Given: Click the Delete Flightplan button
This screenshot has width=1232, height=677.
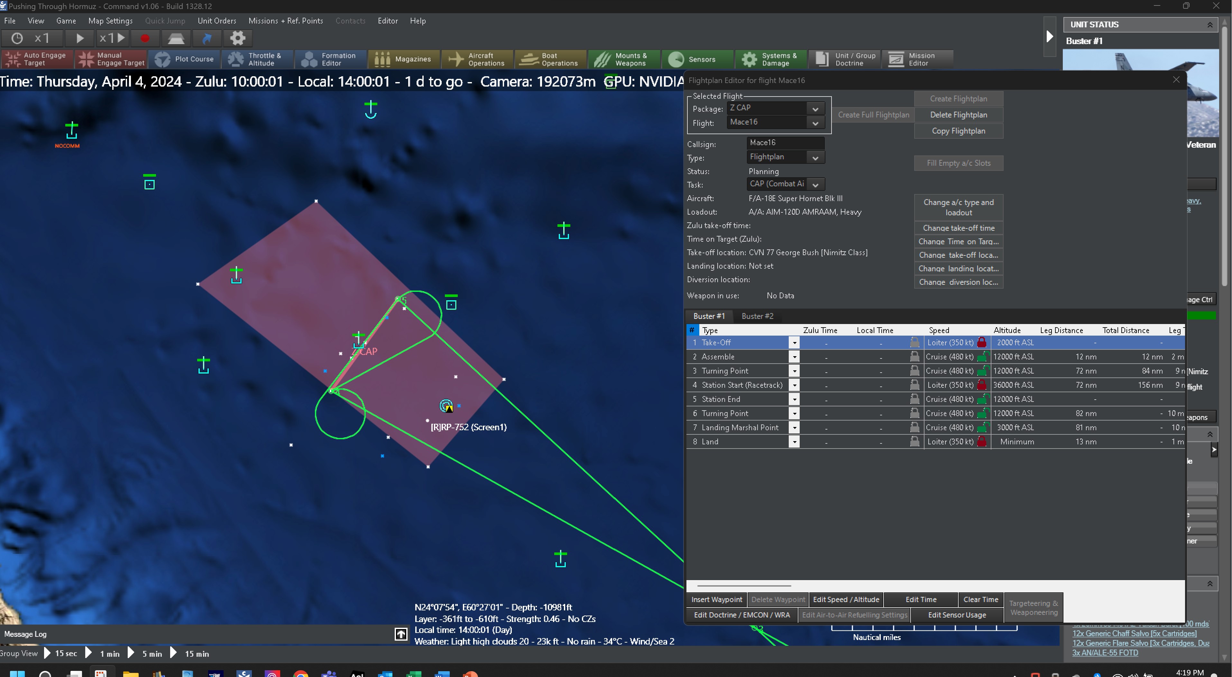Looking at the screenshot, I should [959, 115].
